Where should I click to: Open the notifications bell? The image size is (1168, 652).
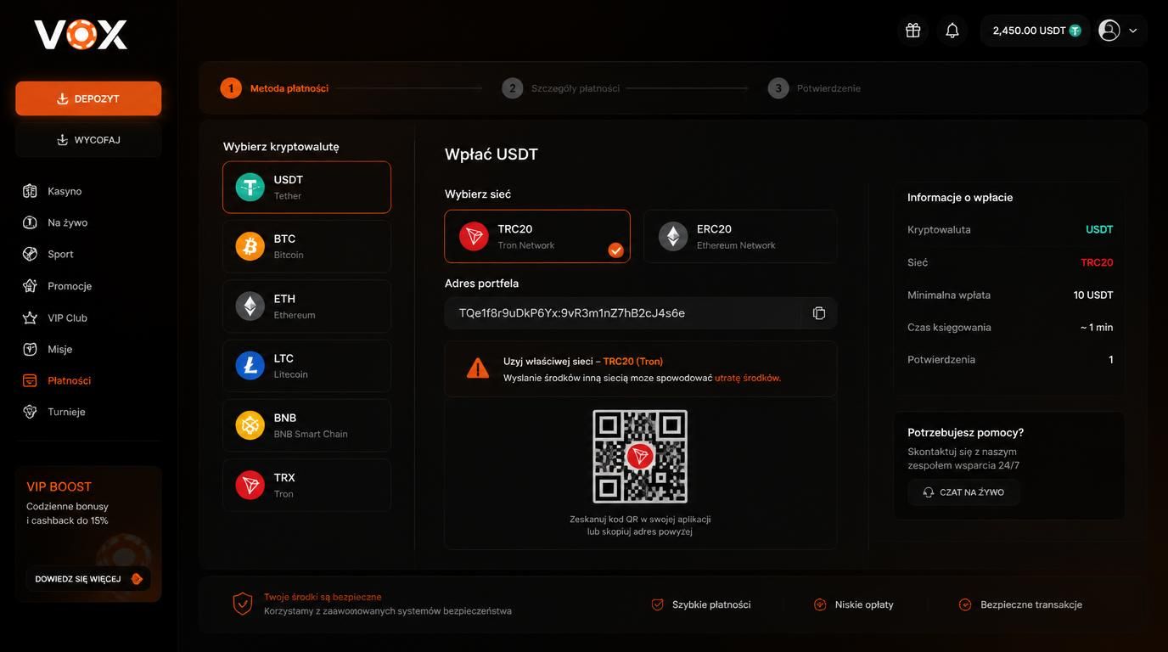click(952, 31)
